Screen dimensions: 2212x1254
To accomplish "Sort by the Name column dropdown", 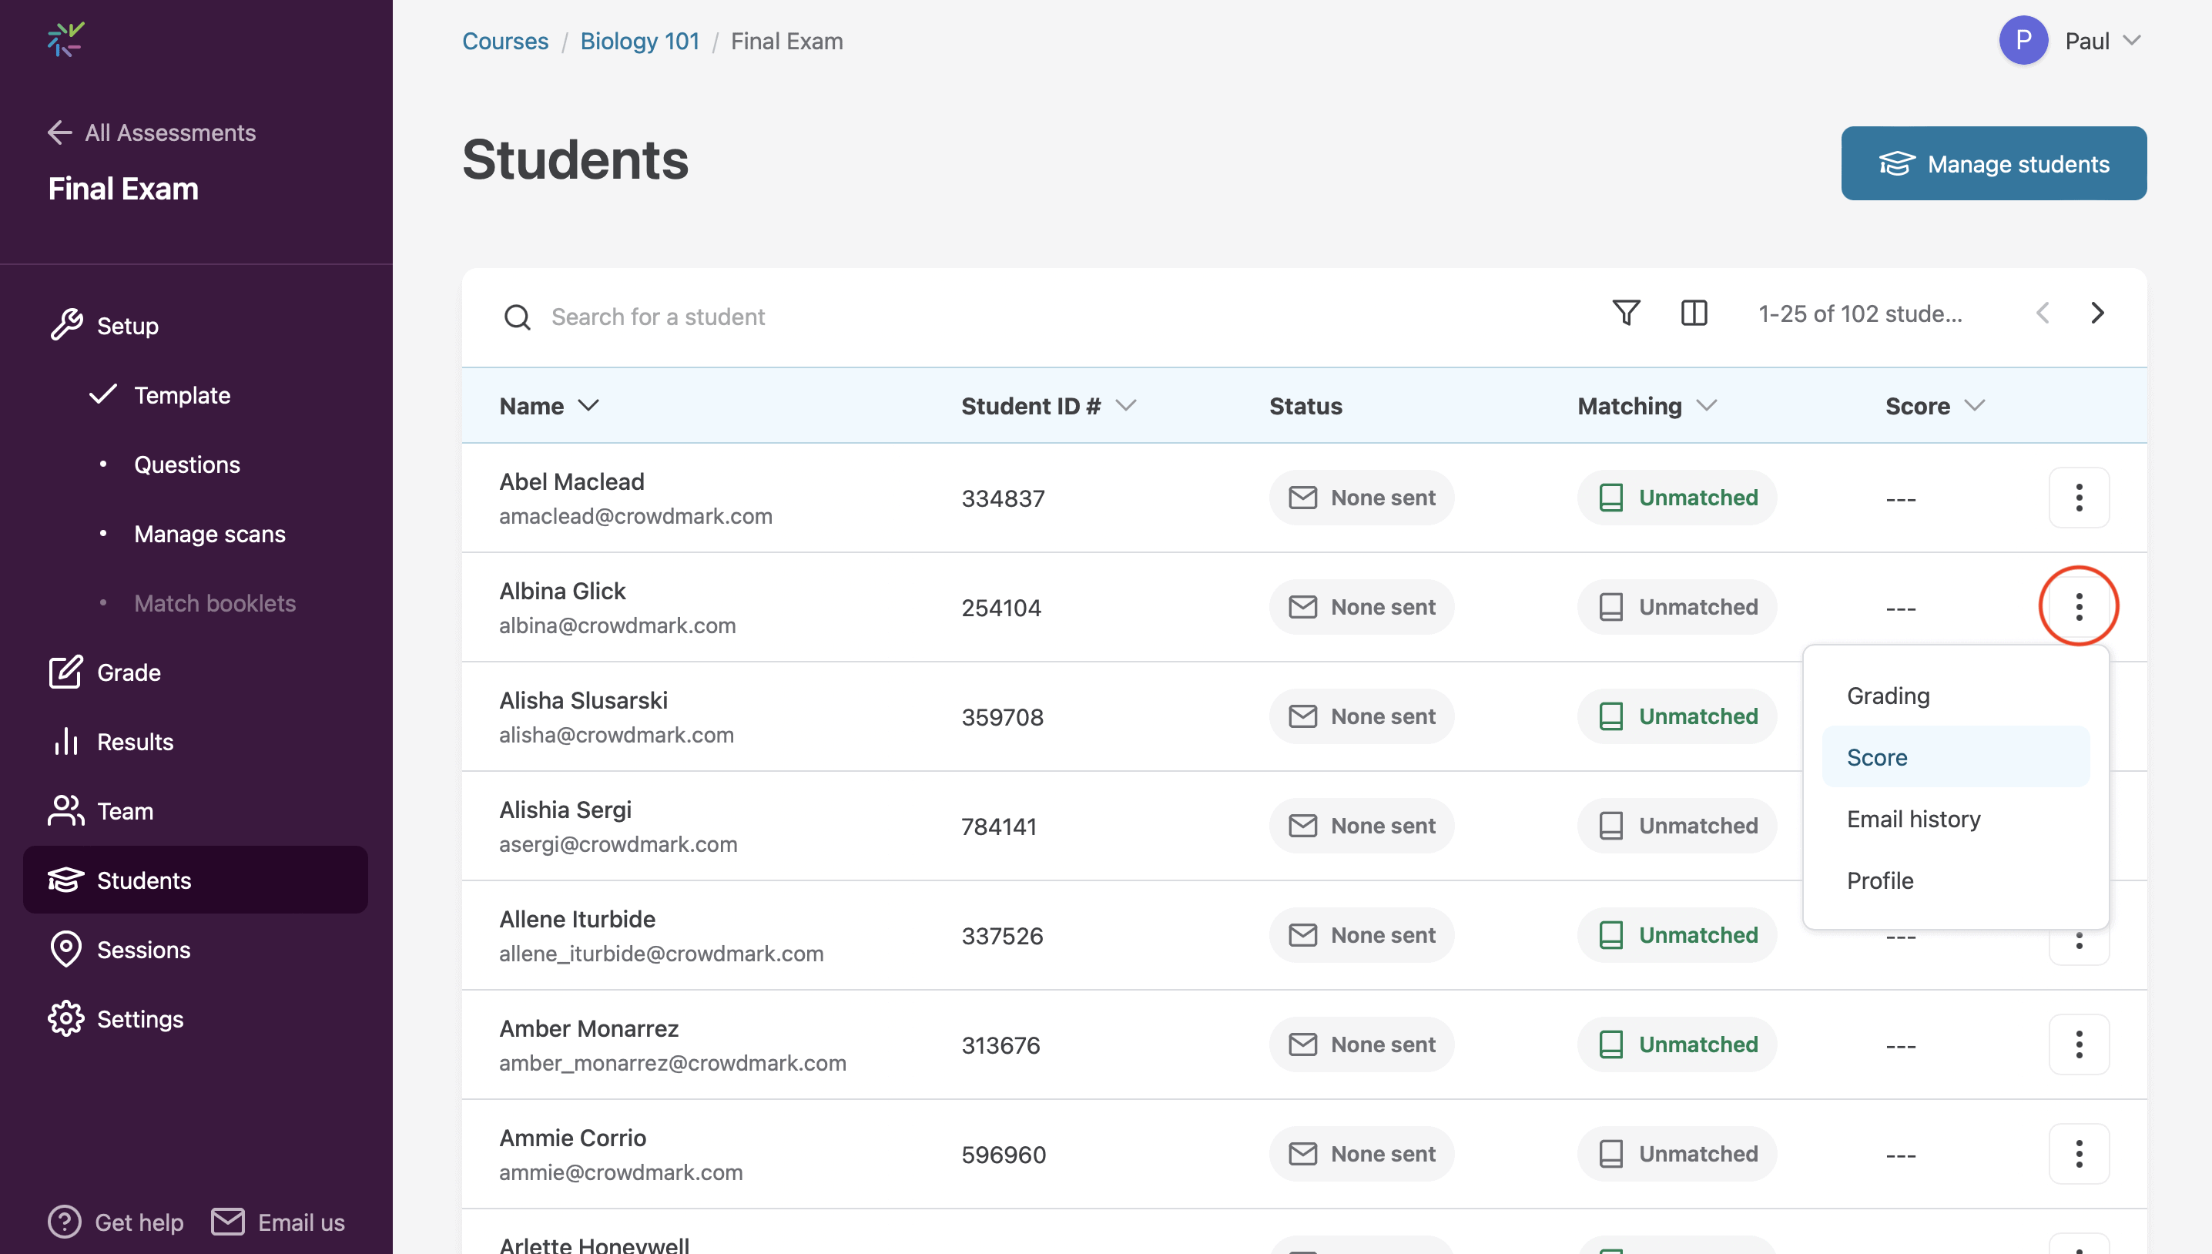I will (591, 406).
